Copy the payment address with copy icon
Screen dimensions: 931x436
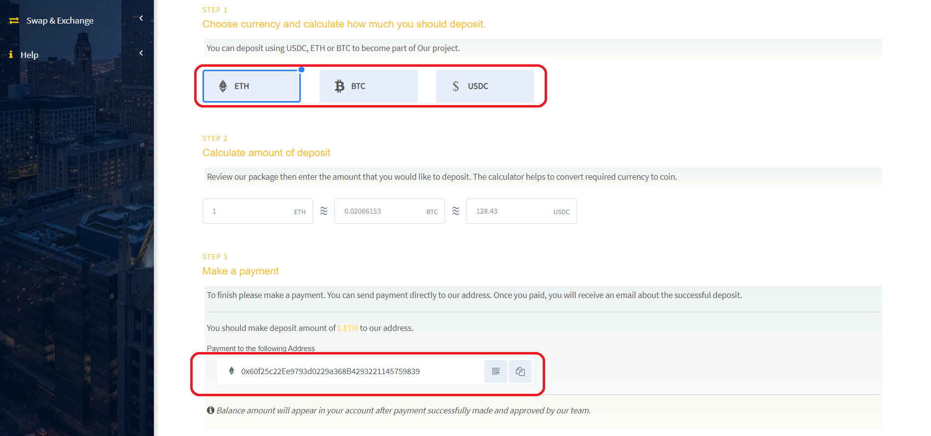pyautogui.click(x=520, y=371)
